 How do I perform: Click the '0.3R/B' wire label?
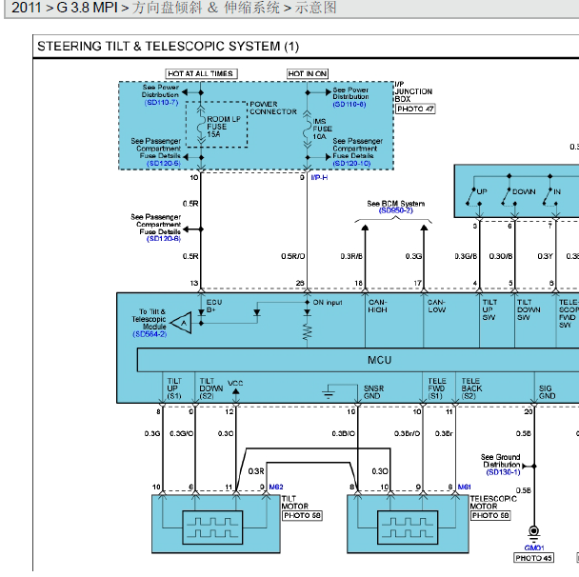tap(351, 256)
